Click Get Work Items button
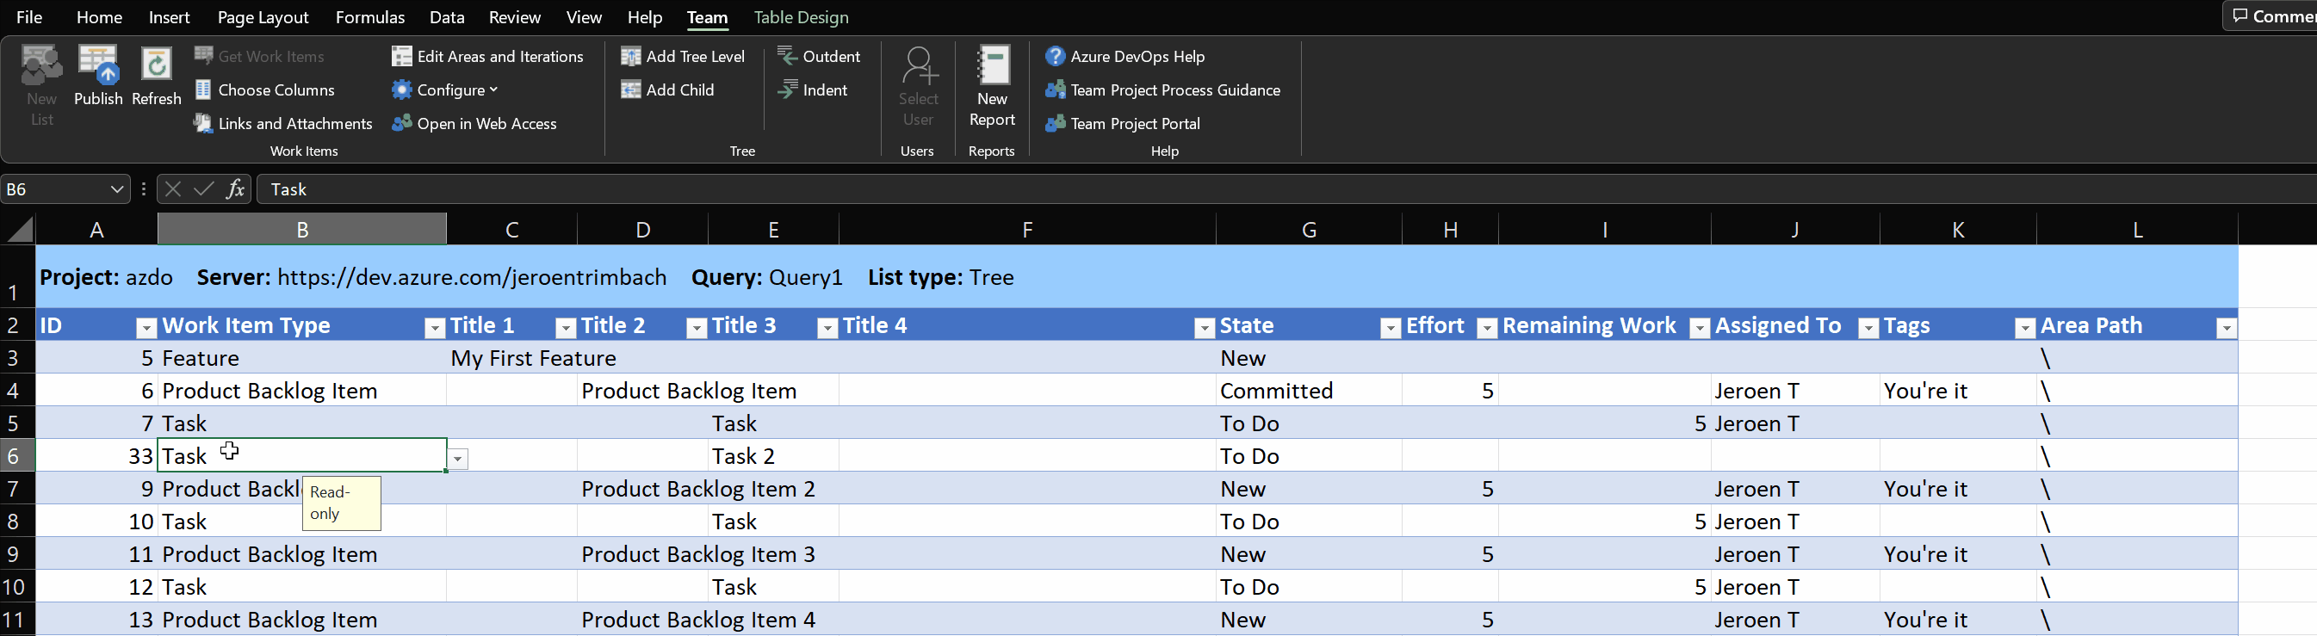 [x=259, y=56]
